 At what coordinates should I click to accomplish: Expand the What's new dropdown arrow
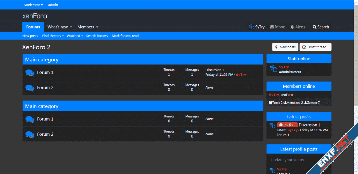(x=71, y=27)
